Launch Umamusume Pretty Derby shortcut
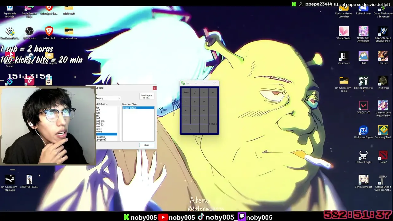393x221 pixels. point(383,109)
